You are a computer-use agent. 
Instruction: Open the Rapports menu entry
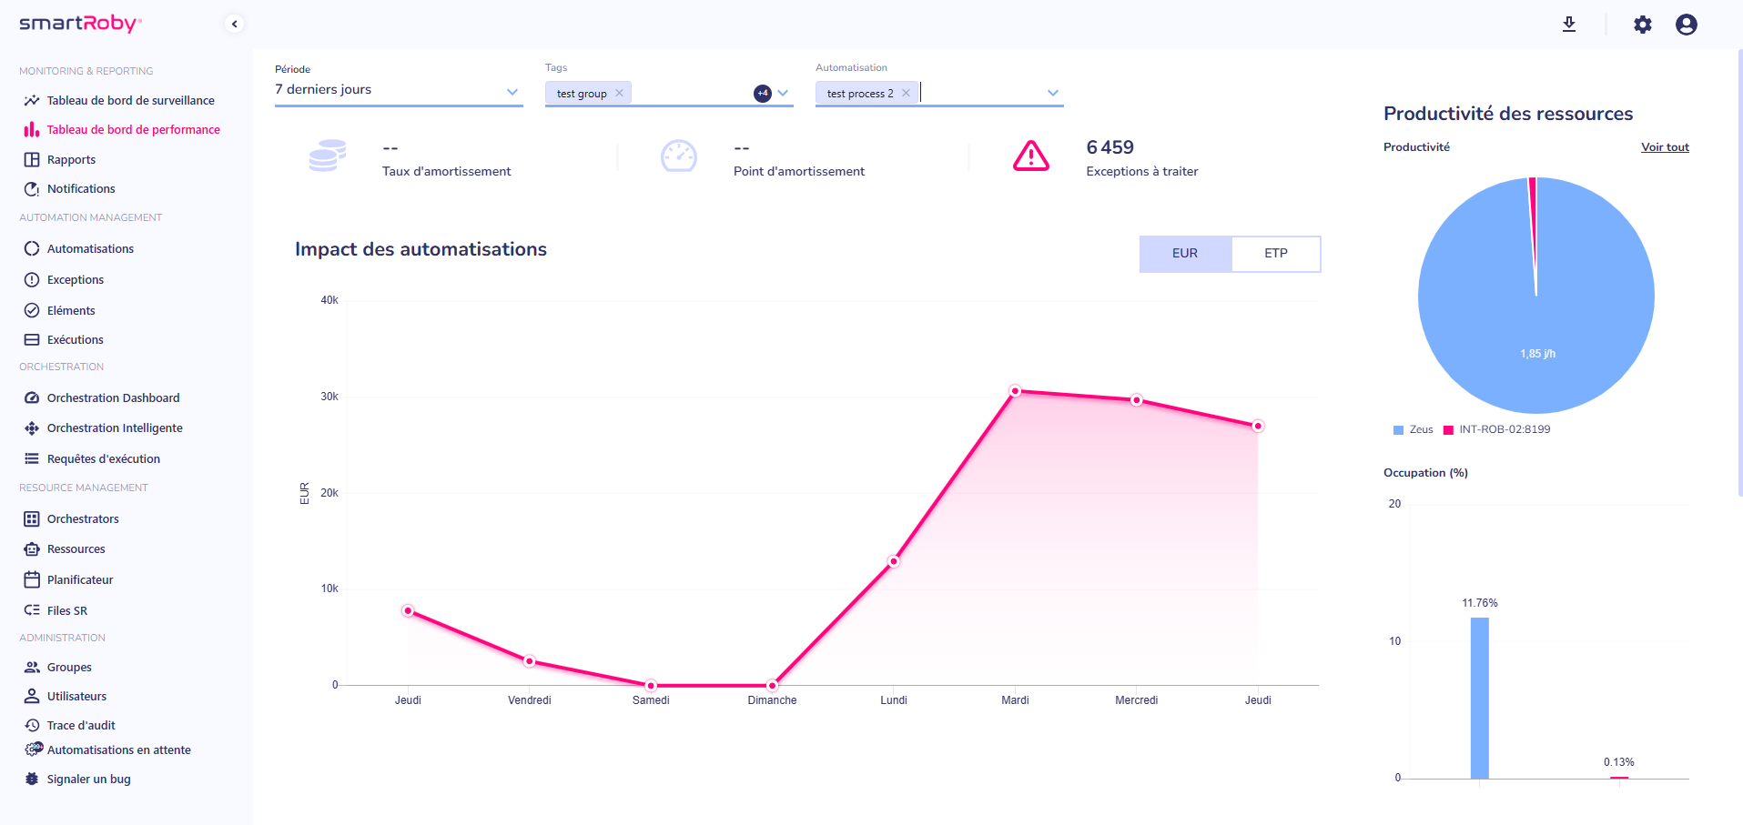tap(71, 159)
